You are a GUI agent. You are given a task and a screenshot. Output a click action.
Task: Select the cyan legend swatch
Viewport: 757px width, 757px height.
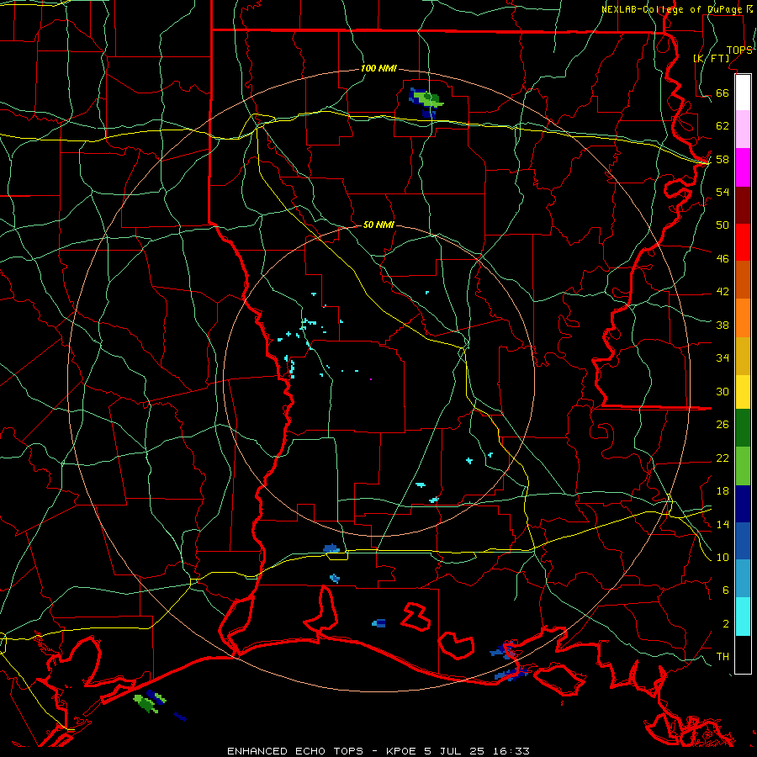pyautogui.click(x=743, y=617)
